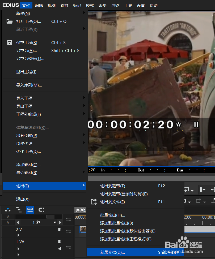
Task: Choose 另存为模板(T)... menu entry
Action: (x=44, y=58)
